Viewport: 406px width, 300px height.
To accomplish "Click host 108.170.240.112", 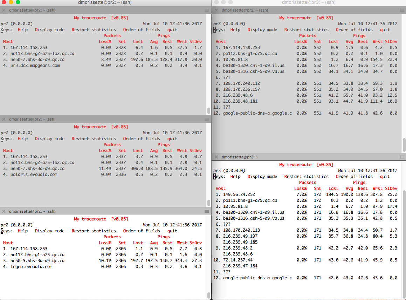I will 242,83.
